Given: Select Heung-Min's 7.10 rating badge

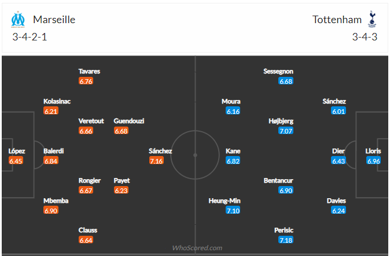Looking at the screenshot, I should point(233,210).
